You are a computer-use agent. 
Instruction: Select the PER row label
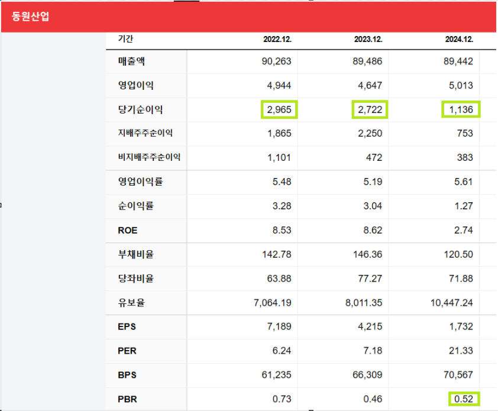click(x=127, y=351)
